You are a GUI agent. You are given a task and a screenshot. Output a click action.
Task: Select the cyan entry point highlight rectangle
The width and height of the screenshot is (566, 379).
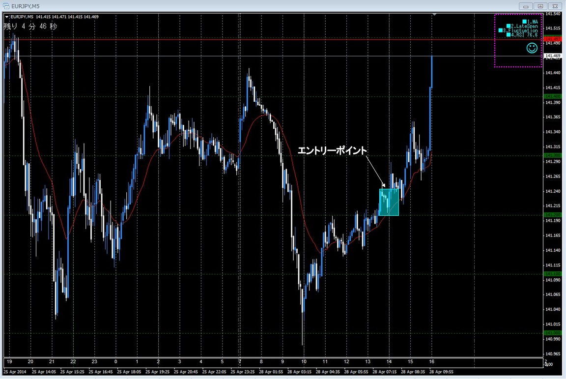click(389, 202)
